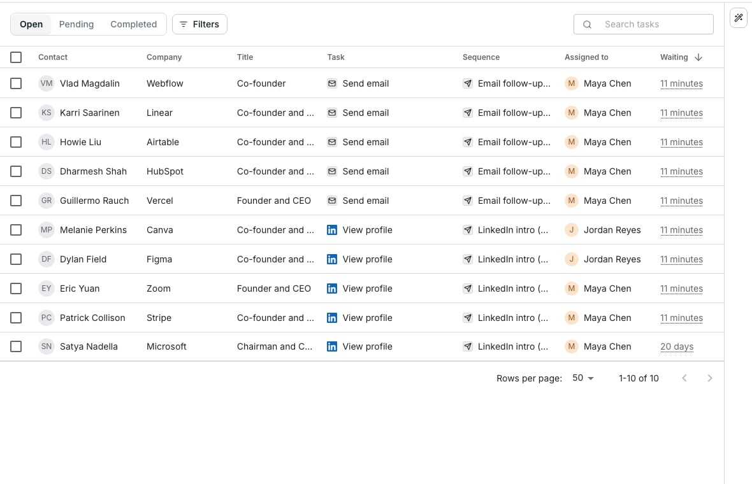Image resolution: width=752 pixels, height=484 pixels.
Task: Click Email follow-up sequence in Karri Saarinen's row
Action: (x=514, y=113)
